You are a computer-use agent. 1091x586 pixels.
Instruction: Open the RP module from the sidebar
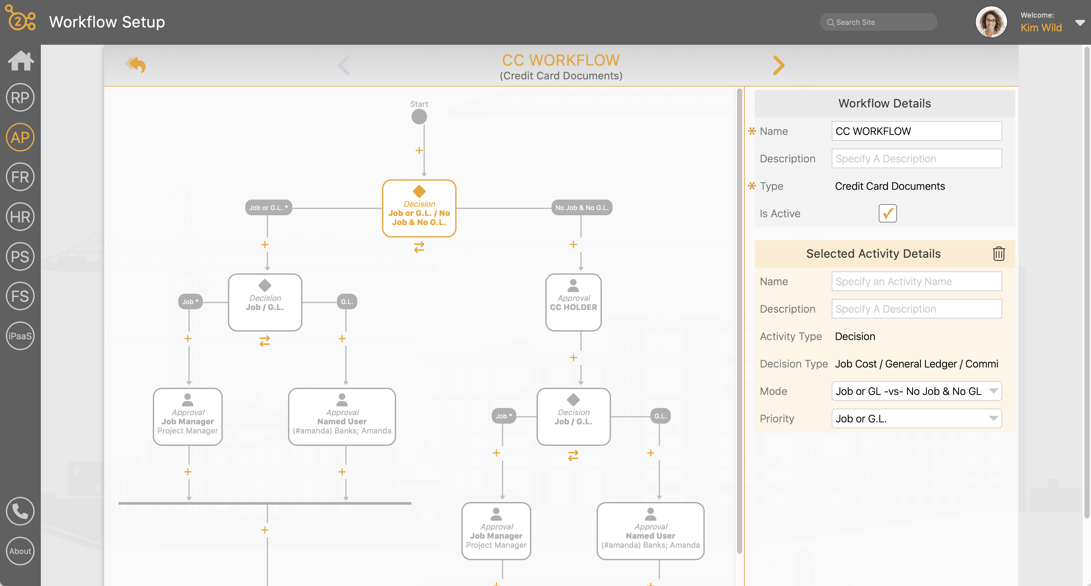coord(20,97)
